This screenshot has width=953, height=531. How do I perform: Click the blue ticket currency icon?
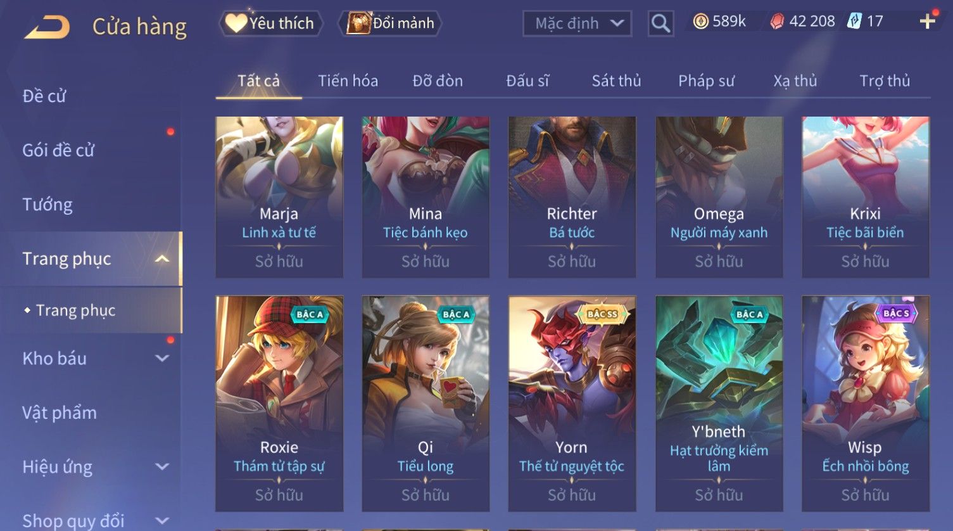(855, 21)
